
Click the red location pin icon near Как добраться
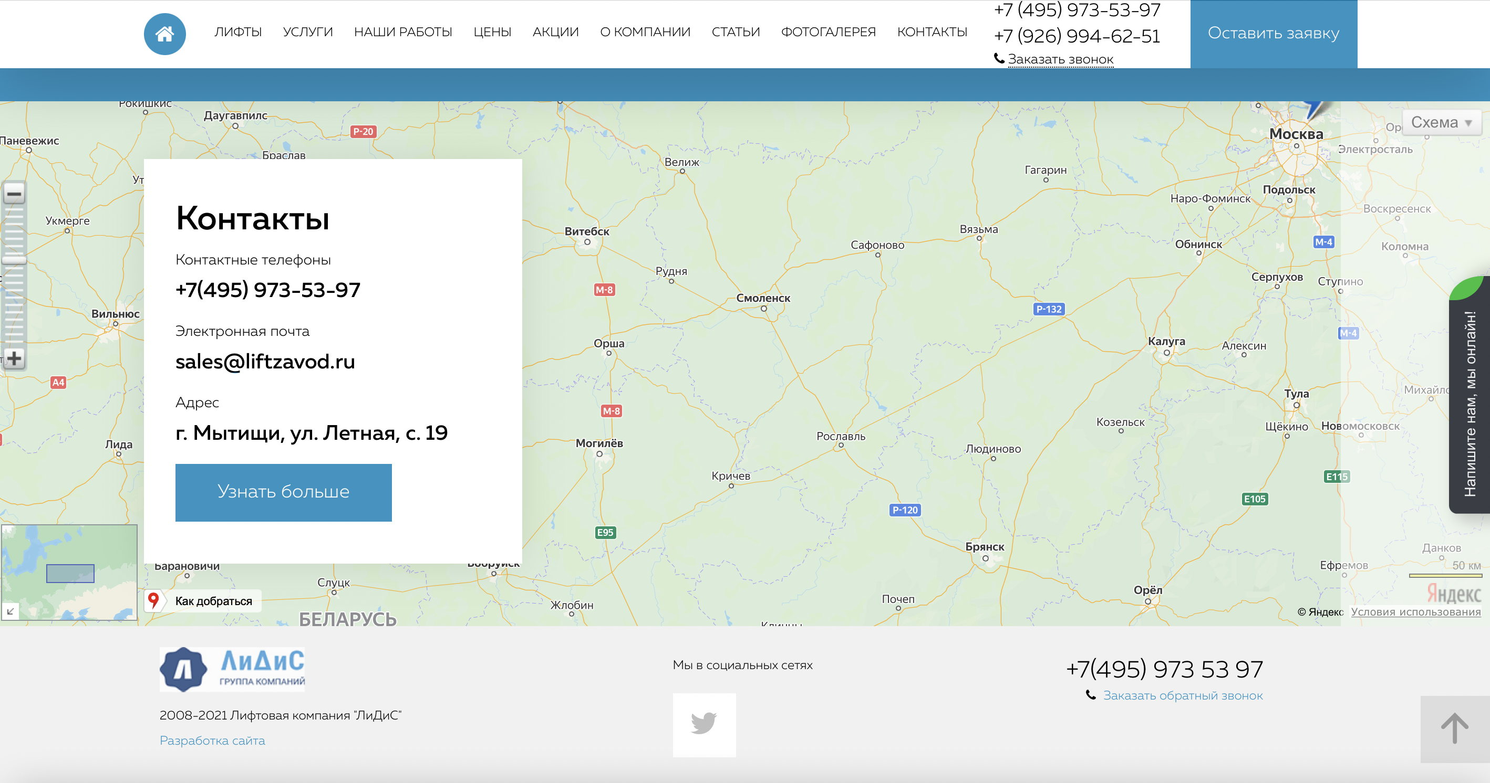pos(153,600)
